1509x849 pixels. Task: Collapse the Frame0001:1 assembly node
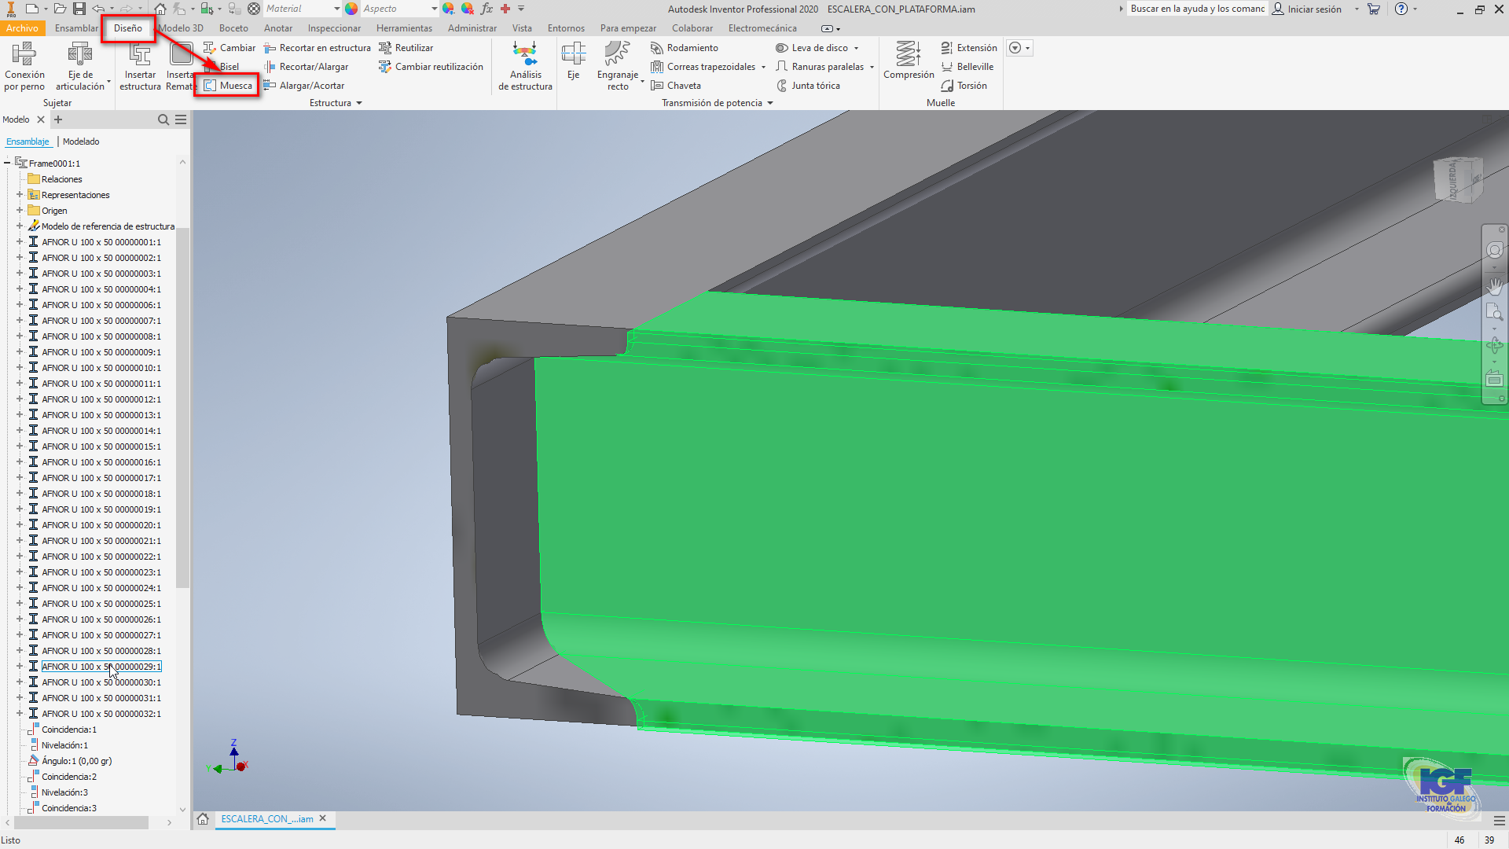6,163
